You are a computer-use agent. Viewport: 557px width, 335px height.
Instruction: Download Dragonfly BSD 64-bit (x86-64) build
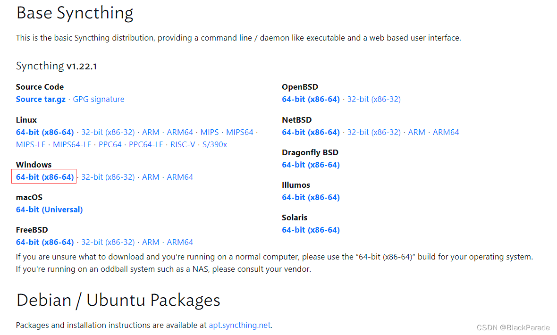(x=311, y=165)
